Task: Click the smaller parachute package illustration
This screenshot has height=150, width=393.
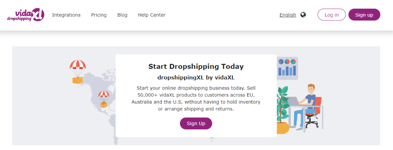Action: [x=104, y=99]
